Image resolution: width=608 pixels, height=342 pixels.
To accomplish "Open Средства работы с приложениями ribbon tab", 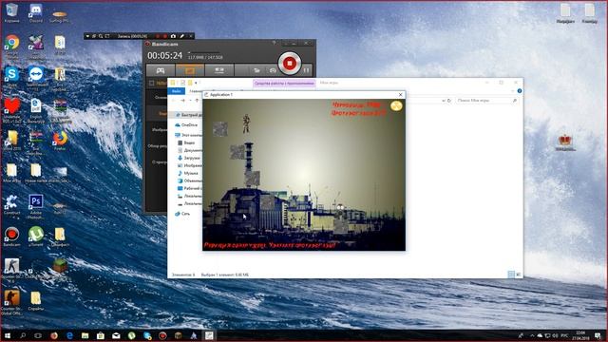I will (284, 83).
